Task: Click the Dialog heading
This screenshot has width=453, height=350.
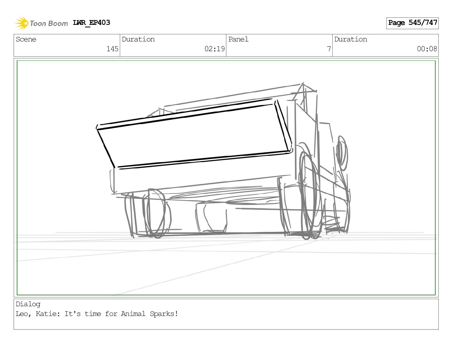Action: pos(28,304)
